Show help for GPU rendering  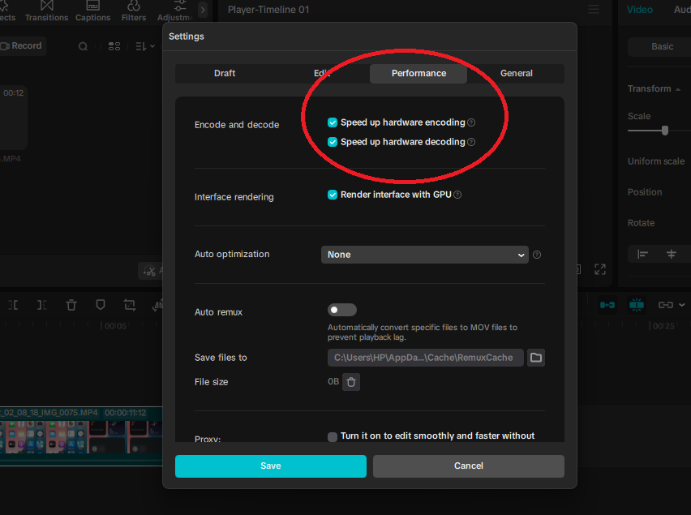point(457,195)
